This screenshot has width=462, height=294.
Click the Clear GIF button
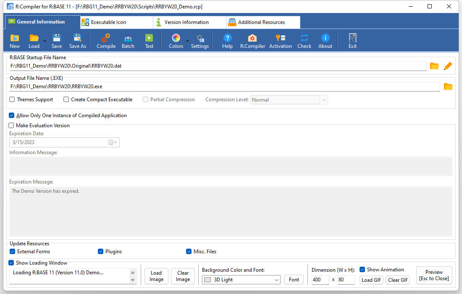(x=398, y=280)
